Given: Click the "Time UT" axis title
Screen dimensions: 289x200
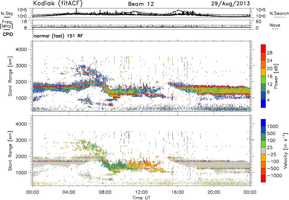Looking at the screenshot, I should [x=141, y=198].
